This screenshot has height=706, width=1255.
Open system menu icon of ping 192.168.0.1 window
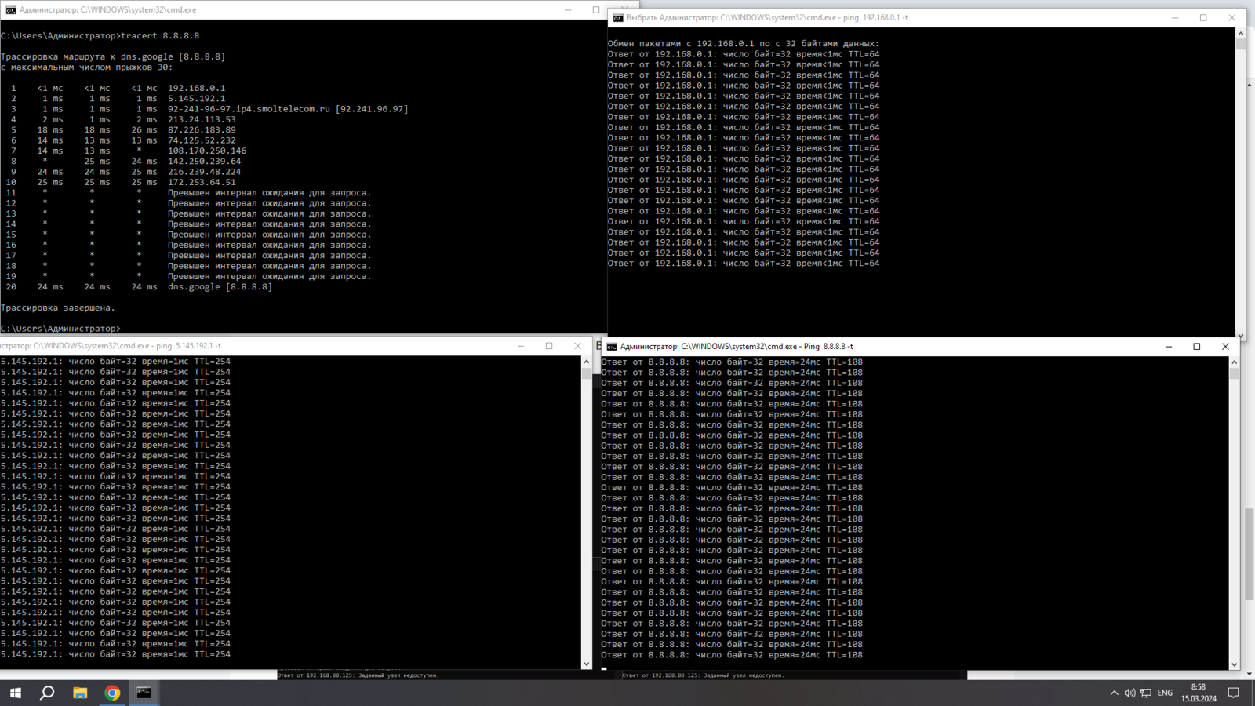[618, 17]
